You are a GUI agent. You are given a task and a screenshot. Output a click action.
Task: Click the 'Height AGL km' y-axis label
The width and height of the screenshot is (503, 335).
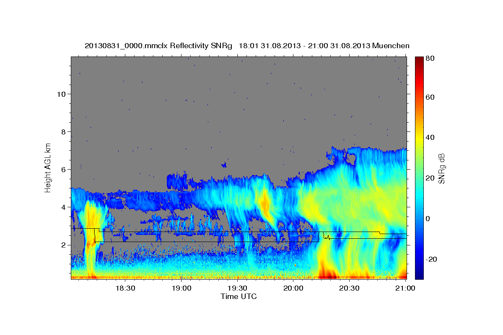pos(48,168)
